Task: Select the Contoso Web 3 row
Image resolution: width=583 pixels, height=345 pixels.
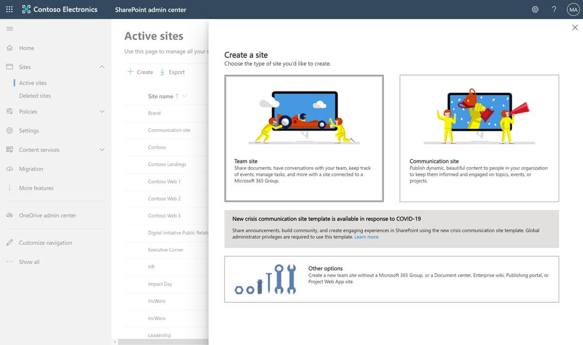Action: [166, 216]
